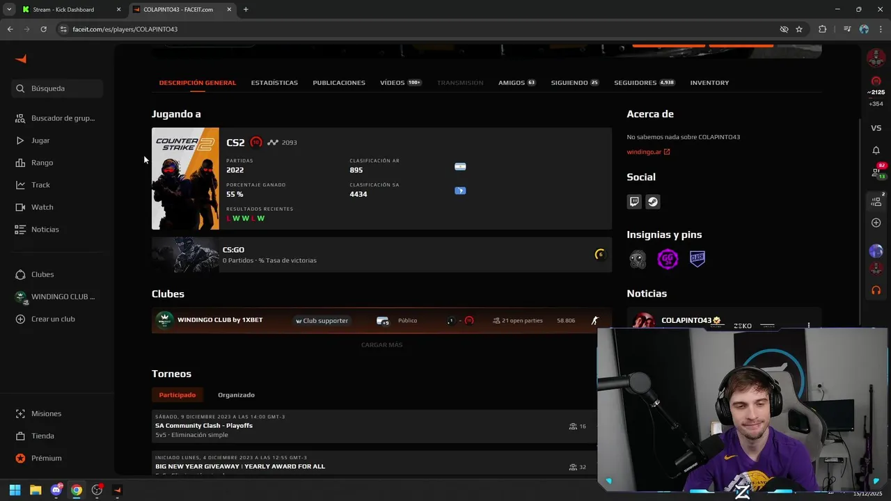
Task: Open the Amigos tab
Action: [x=517, y=83]
